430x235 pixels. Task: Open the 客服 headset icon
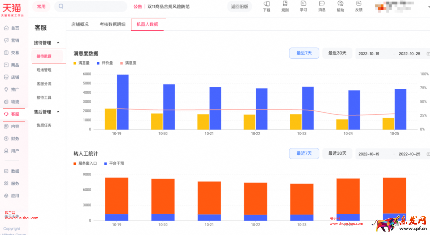click(x=6, y=114)
